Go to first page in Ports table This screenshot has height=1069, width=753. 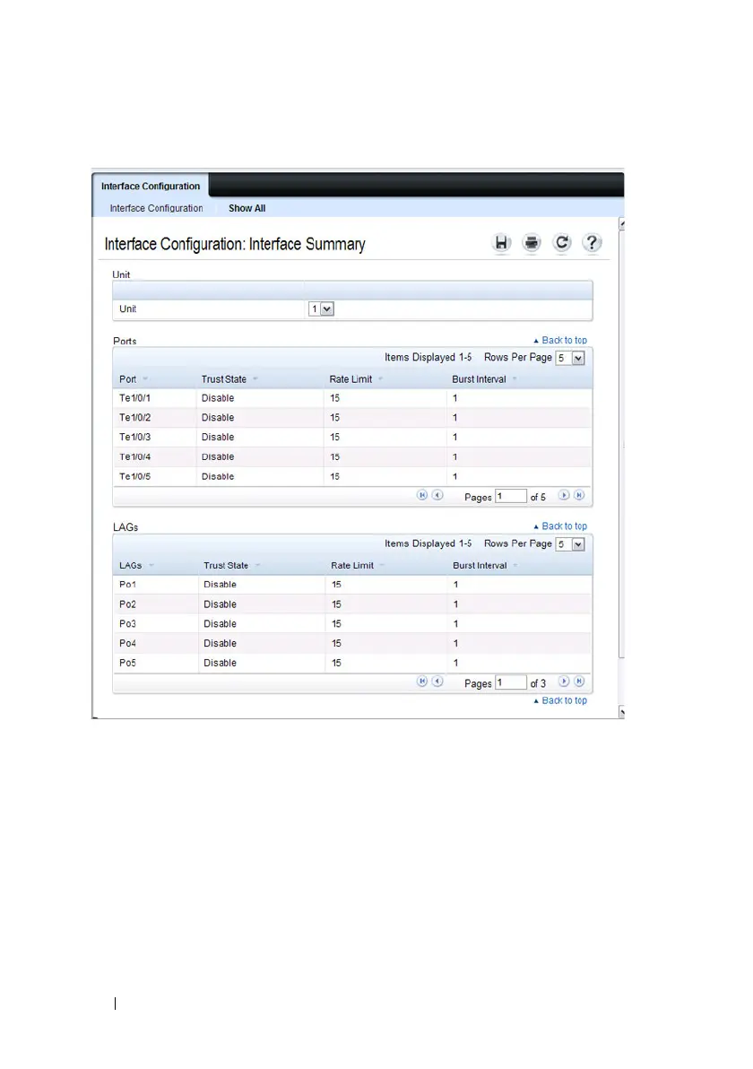(422, 496)
